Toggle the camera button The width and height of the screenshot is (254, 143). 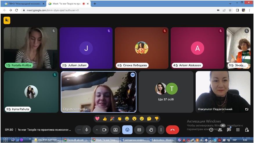click(105, 130)
